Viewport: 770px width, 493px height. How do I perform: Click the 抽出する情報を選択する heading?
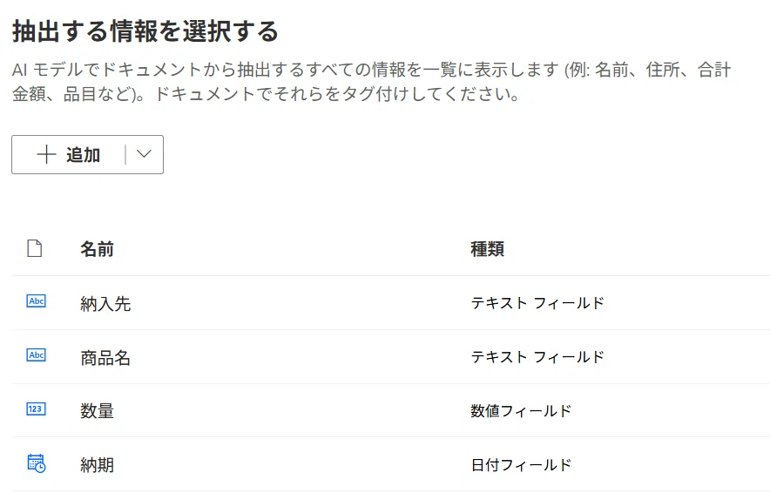click(145, 31)
